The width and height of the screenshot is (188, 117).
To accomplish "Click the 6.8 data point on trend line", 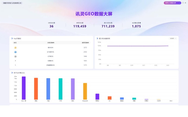I will tap(108, 46).
